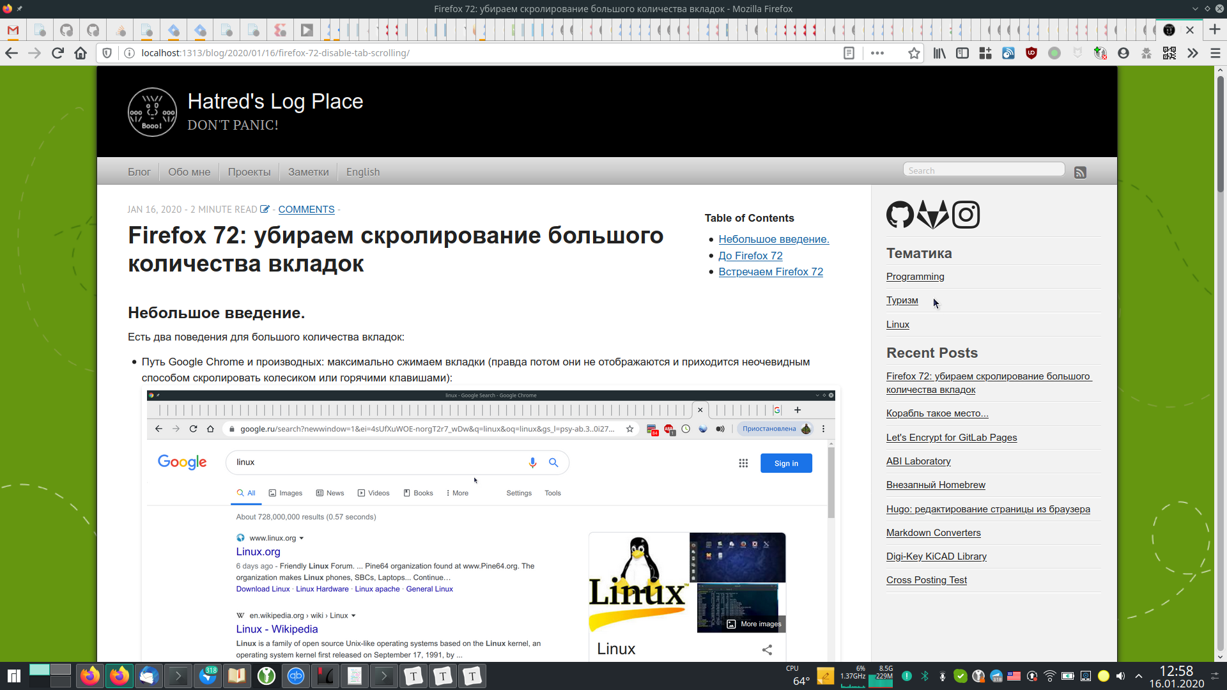Click the blog Search field
The height and width of the screenshot is (690, 1227).
[x=984, y=170]
